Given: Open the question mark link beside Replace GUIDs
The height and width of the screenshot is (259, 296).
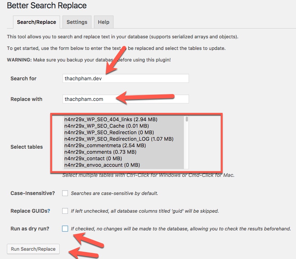Looking at the screenshot, I should (49, 211).
